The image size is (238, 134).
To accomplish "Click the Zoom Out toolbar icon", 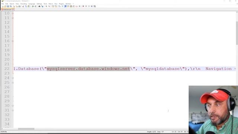I will (x=49, y=6).
